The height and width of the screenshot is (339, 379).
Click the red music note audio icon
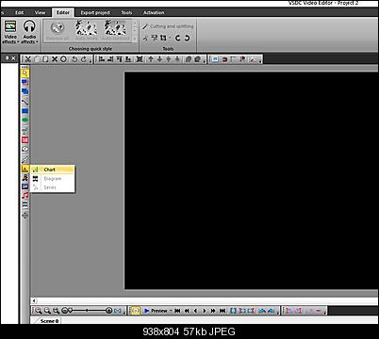[25, 196]
